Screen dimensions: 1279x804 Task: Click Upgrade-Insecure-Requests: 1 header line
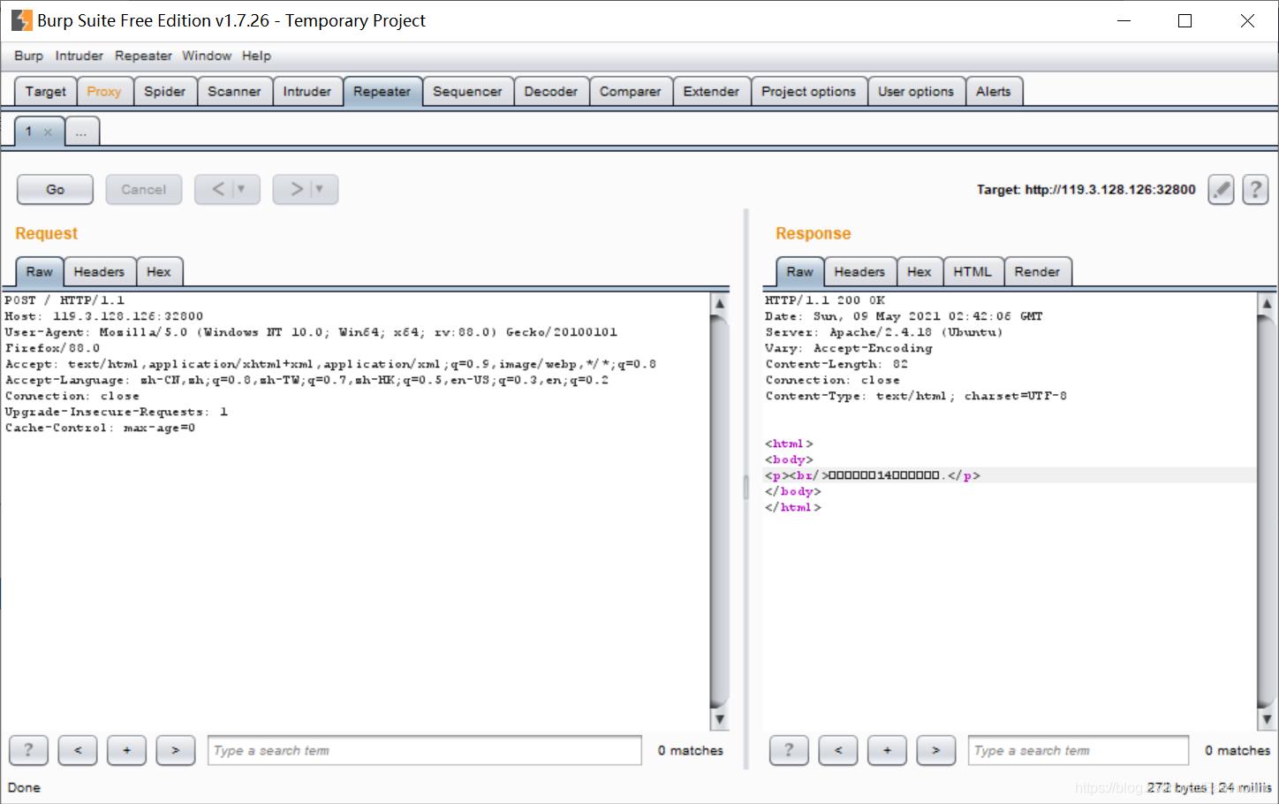click(116, 412)
